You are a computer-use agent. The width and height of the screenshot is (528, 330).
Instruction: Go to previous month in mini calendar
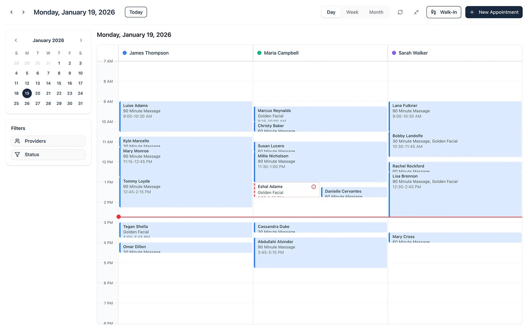[16, 40]
